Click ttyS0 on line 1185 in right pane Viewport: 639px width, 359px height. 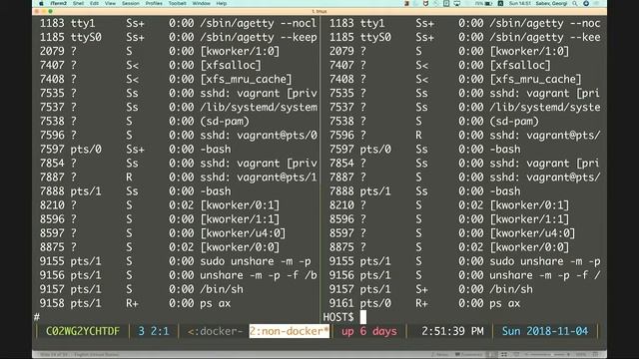(375, 37)
